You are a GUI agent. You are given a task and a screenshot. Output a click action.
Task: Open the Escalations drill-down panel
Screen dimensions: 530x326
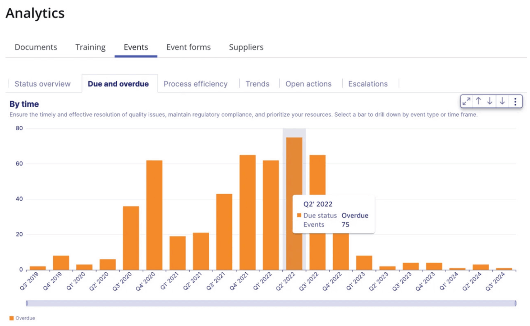(367, 84)
